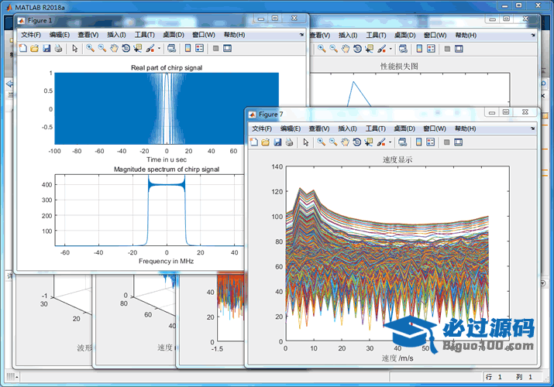Expand brush color dropdown in Figure 7
This screenshot has width=554, height=387.
tap(390, 142)
